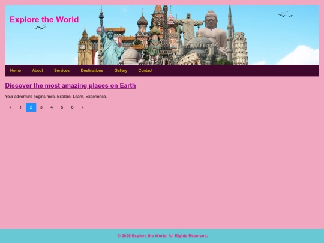The height and width of the screenshot is (243, 324).
Task: Open pagination page 6
Action: click(x=72, y=107)
